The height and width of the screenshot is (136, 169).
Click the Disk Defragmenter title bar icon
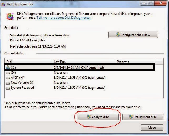(x=3, y=4)
